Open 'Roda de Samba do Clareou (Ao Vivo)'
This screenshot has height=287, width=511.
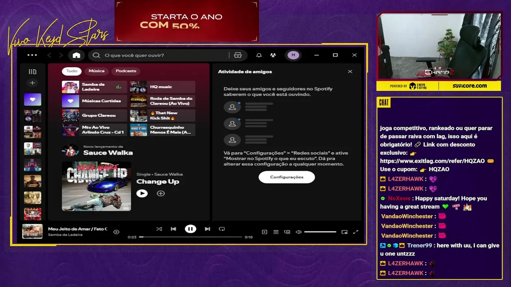[x=162, y=101]
